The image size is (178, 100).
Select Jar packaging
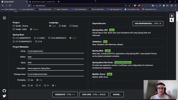pos(30,80)
